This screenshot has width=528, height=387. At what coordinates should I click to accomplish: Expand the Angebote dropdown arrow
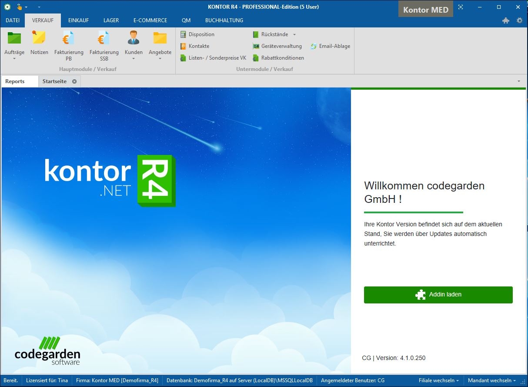coord(160,58)
